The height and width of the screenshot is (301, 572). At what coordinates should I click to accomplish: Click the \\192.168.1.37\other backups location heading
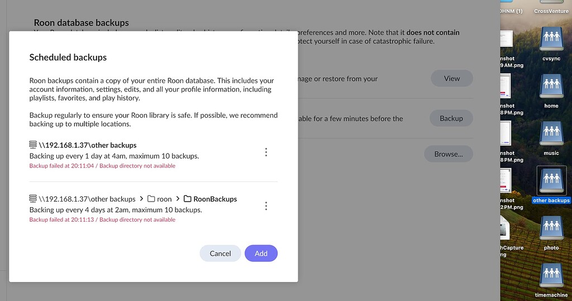coord(88,145)
